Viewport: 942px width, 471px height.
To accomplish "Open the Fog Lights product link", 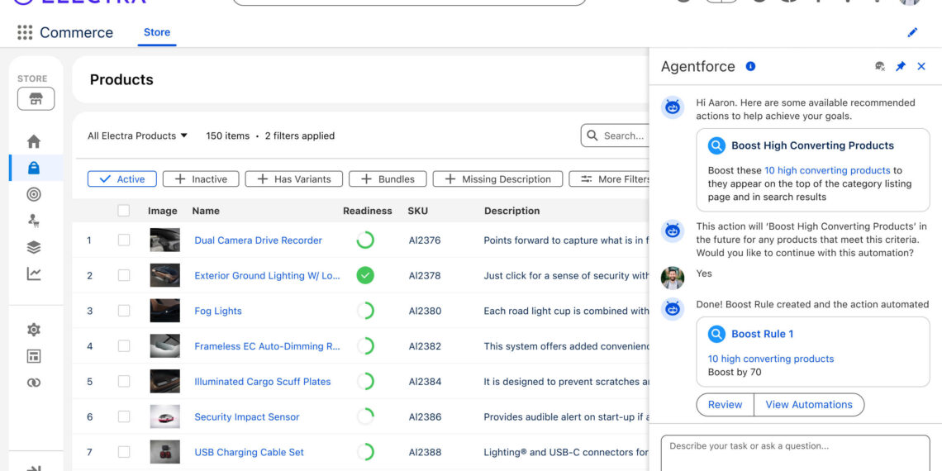I will tap(218, 312).
